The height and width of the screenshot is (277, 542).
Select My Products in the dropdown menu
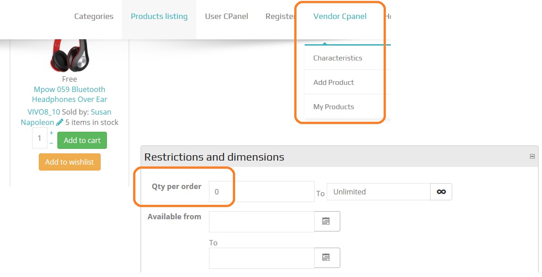point(334,107)
